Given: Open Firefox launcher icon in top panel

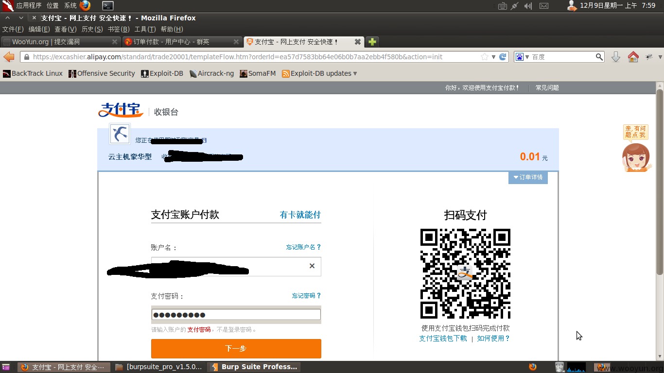Looking at the screenshot, I should tap(85, 6).
